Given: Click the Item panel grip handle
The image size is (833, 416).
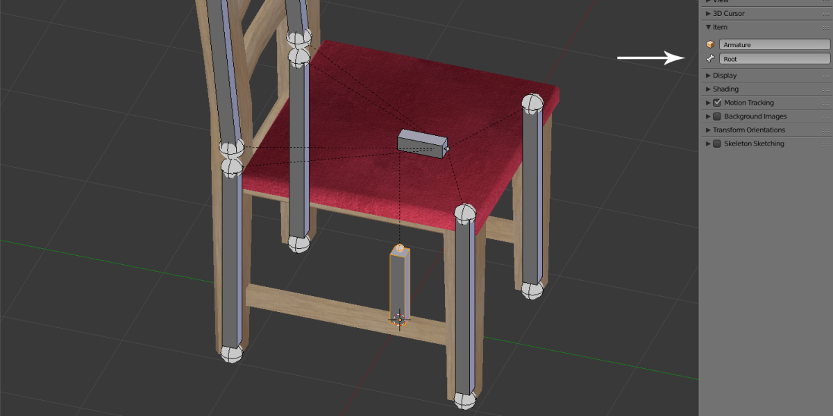Looking at the screenshot, I should (826, 27).
